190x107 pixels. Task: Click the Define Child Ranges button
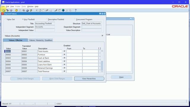pyautogui.click(x=25, y=78)
